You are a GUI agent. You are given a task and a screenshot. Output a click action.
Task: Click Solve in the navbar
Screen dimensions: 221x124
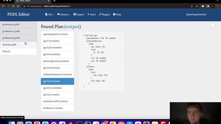coord(92,14)
